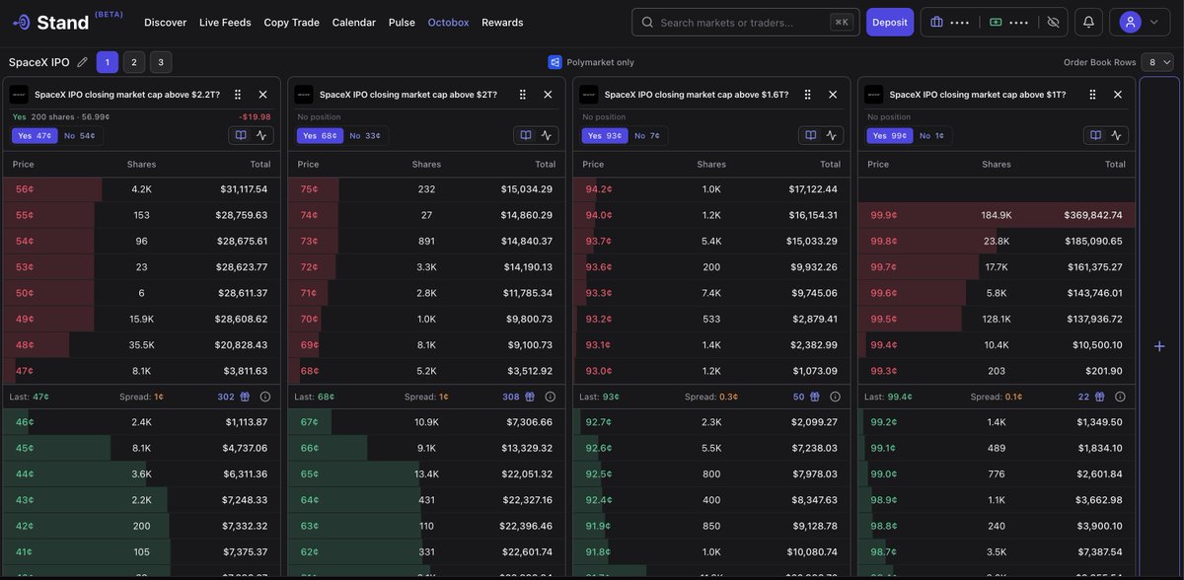1184x580 pixels.
Task: Click info icon next to 22
Action: 1120,397
